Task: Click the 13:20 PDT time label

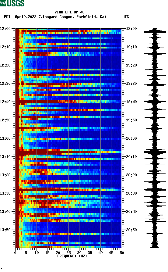Action: tap(5, 175)
